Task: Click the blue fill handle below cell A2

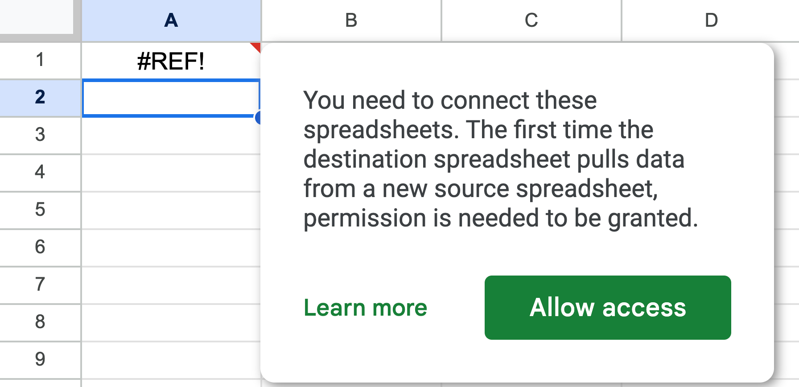Action: tap(259, 118)
